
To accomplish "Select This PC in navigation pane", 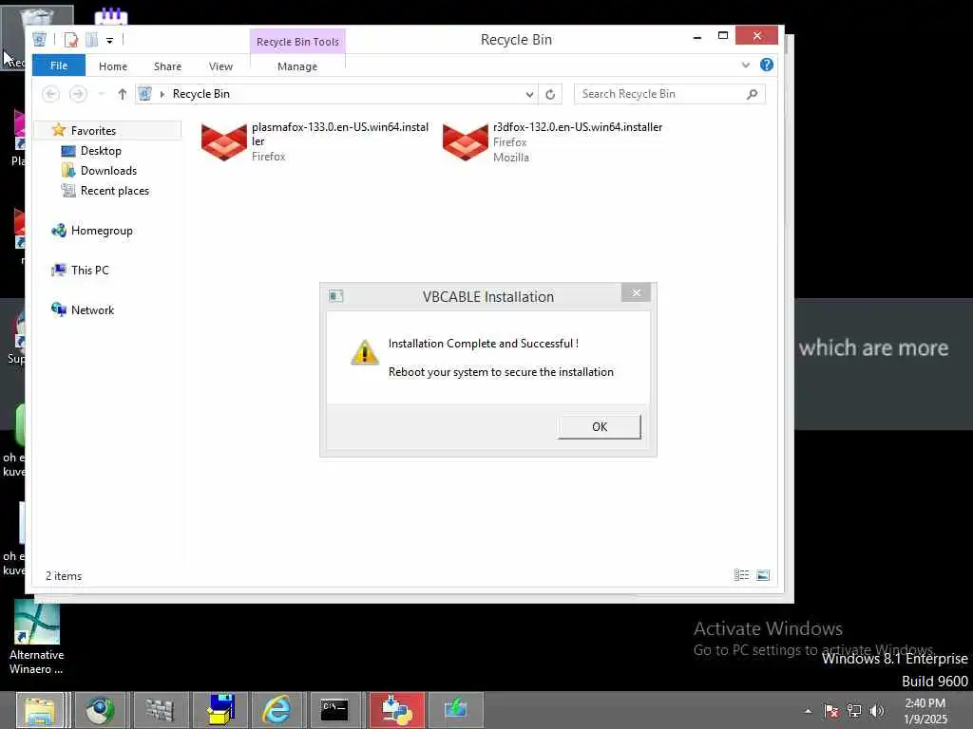I will coord(90,271).
